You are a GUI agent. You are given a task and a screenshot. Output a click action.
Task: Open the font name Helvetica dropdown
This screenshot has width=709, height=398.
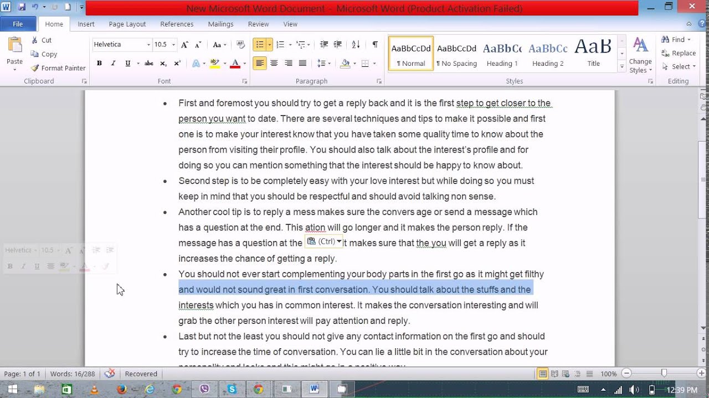pyautogui.click(x=148, y=45)
